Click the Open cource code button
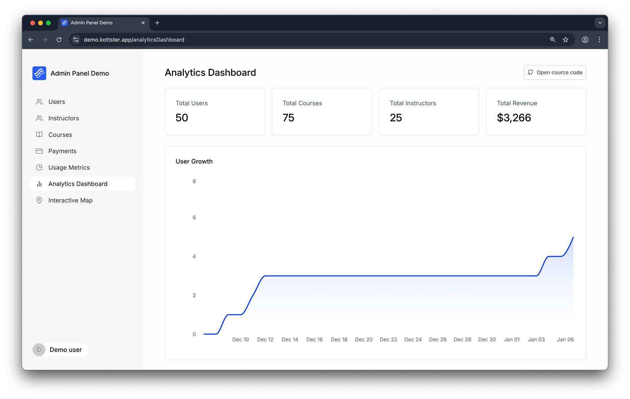The height and width of the screenshot is (399, 630). [x=555, y=72]
